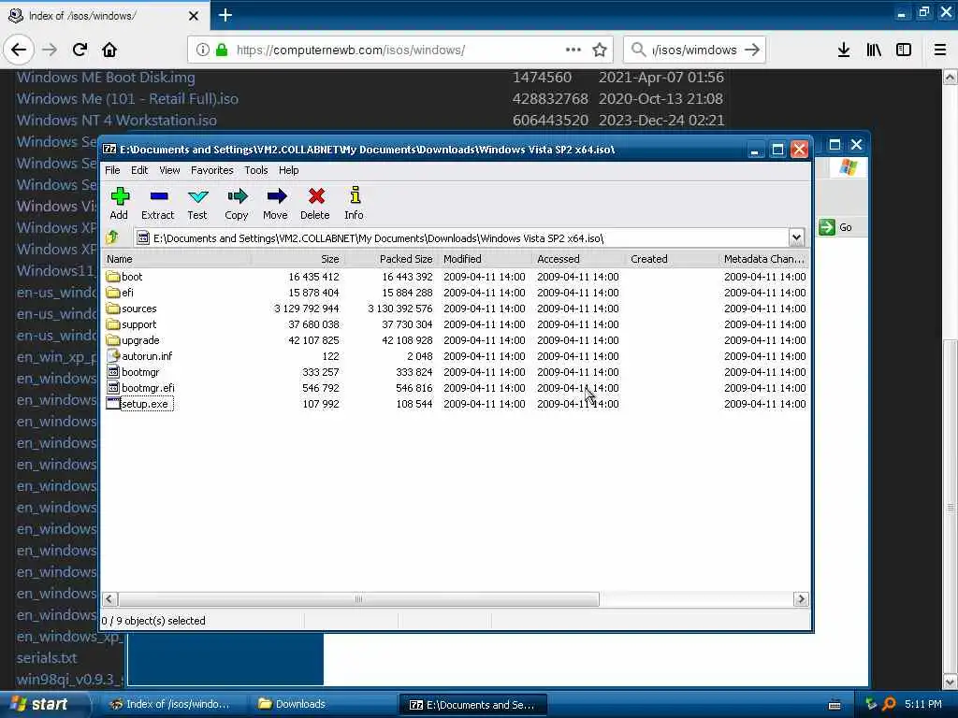Open Info from the 7-Zip toolbar
Viewport: 958px width, 718px height.
(354, 203)
